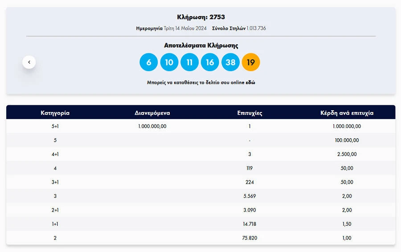Click the Διανεμόμενα column header
This screenshot has height=252, width=401.
click(x=152, y=113)
